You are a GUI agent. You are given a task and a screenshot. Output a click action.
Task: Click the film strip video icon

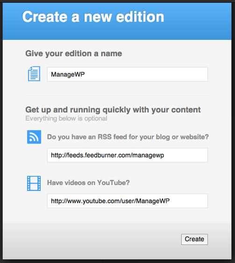(x=34, y=183)
